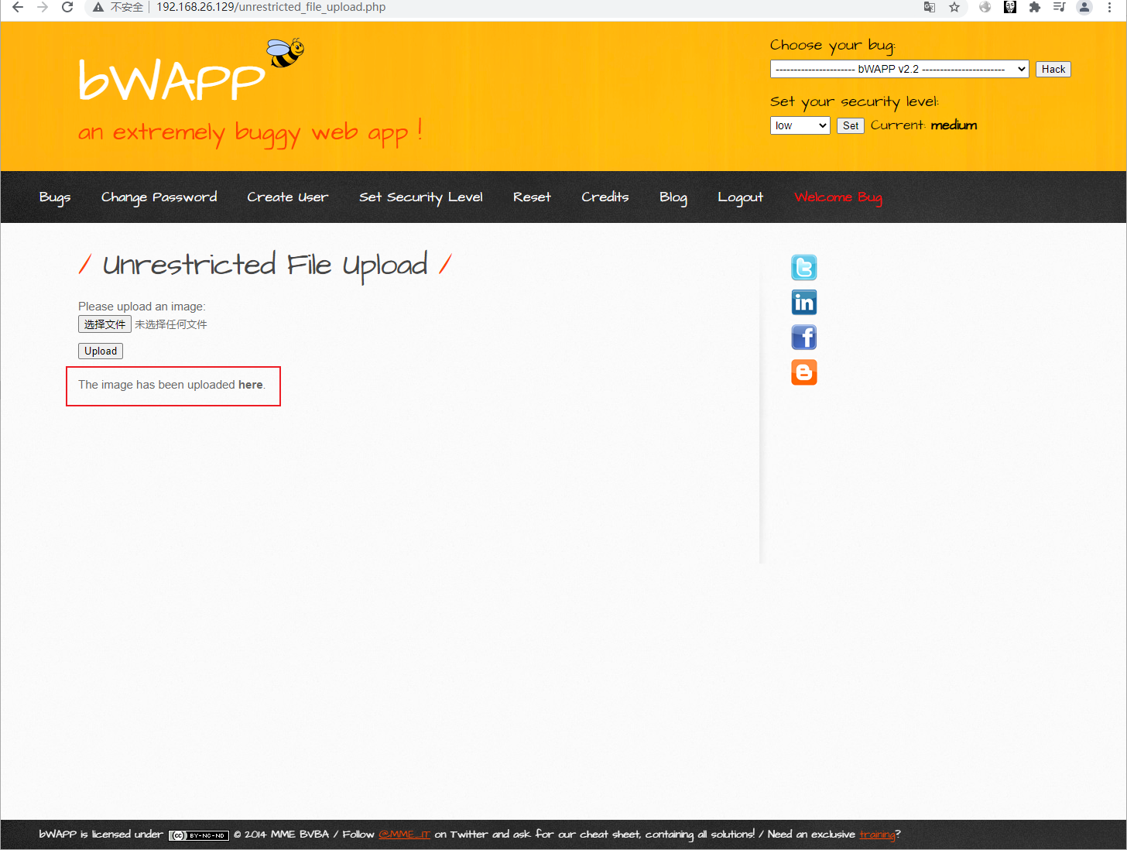The height and width of the screenshot is (850, 1127).
Task: Click the Upload button
Action: coord(101,351)
